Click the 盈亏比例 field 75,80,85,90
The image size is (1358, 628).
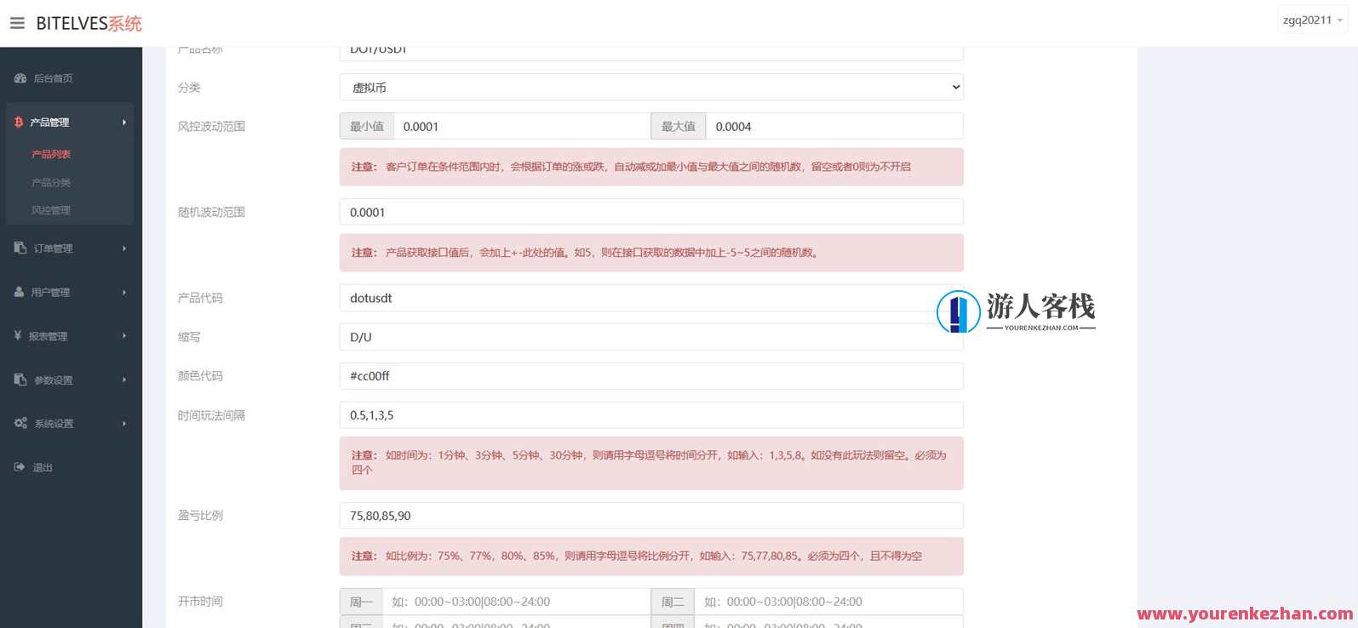(651, 516)
